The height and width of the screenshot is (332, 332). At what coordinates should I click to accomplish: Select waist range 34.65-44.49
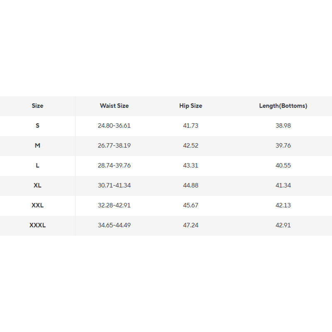coord(114,225)
